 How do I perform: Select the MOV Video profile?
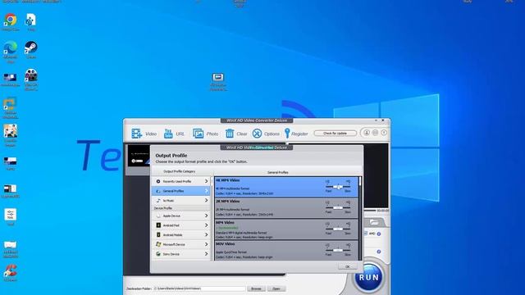(x=286, y=250)
